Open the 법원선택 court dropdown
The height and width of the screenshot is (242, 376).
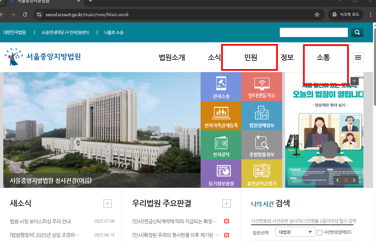point(295,232)
